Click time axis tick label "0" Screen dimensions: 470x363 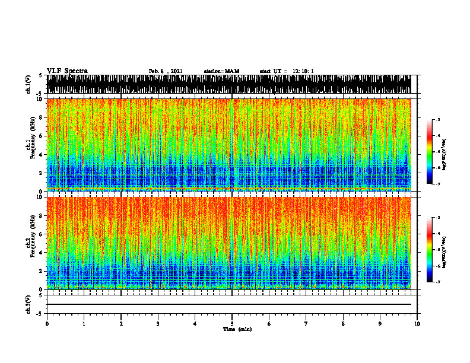coord(47,324)
